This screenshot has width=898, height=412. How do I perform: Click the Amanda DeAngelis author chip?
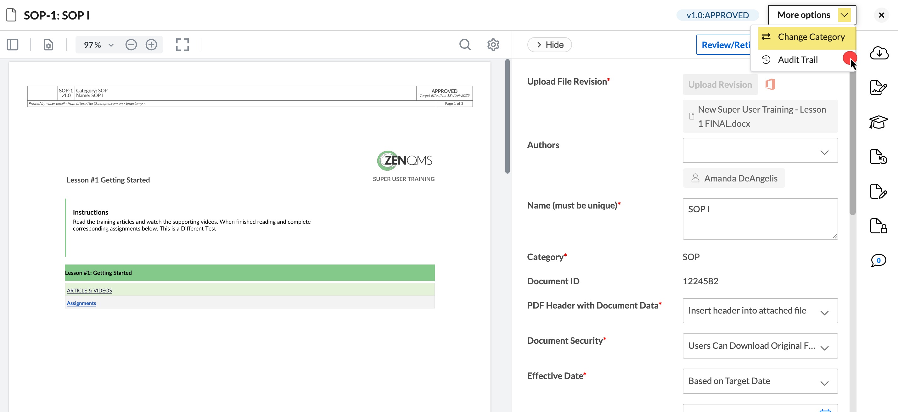coord(734,178)
